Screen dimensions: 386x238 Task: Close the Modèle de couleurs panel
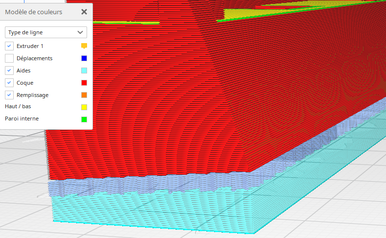[84, 12]
